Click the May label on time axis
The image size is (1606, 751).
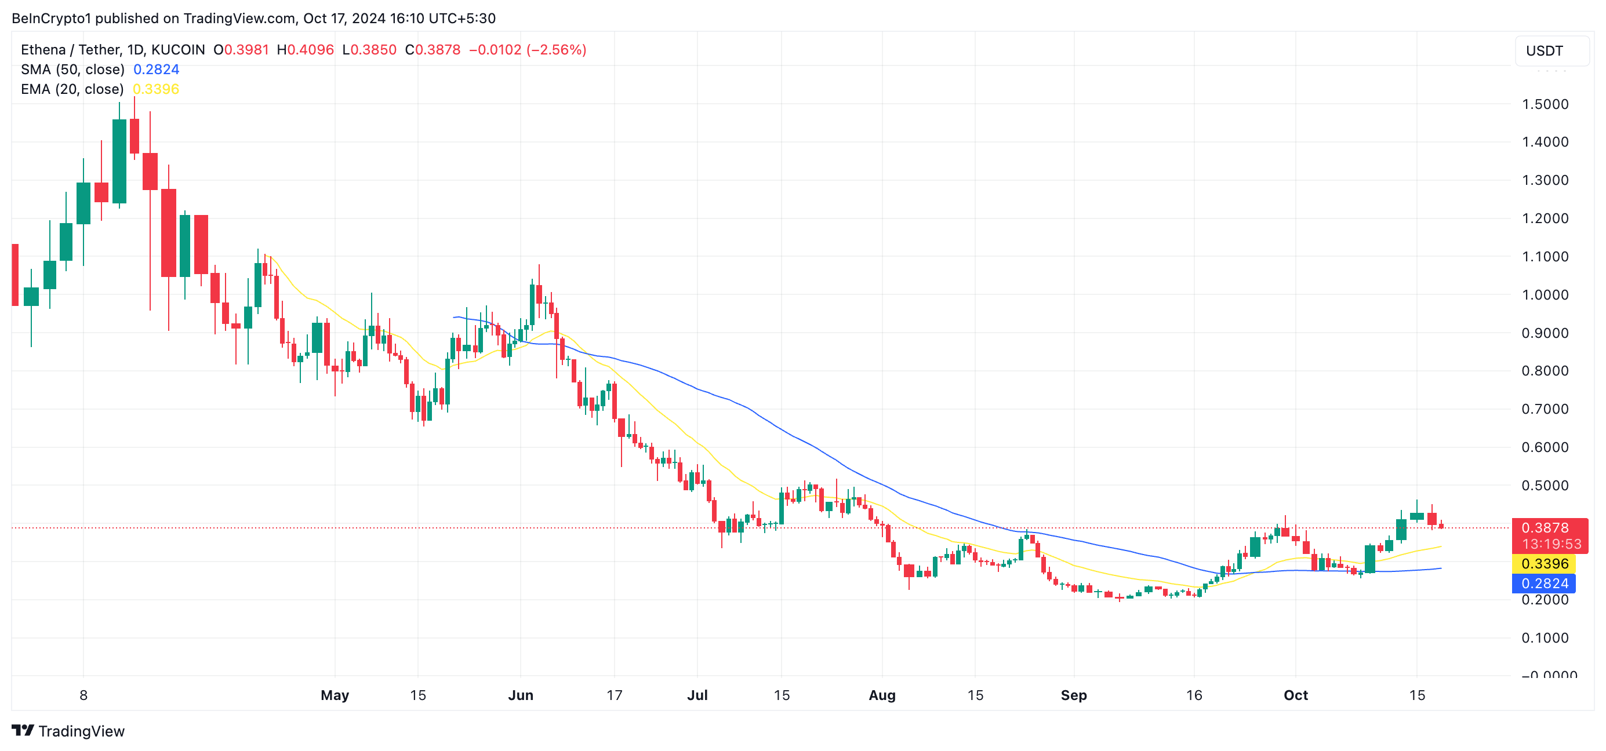[335, 695]
